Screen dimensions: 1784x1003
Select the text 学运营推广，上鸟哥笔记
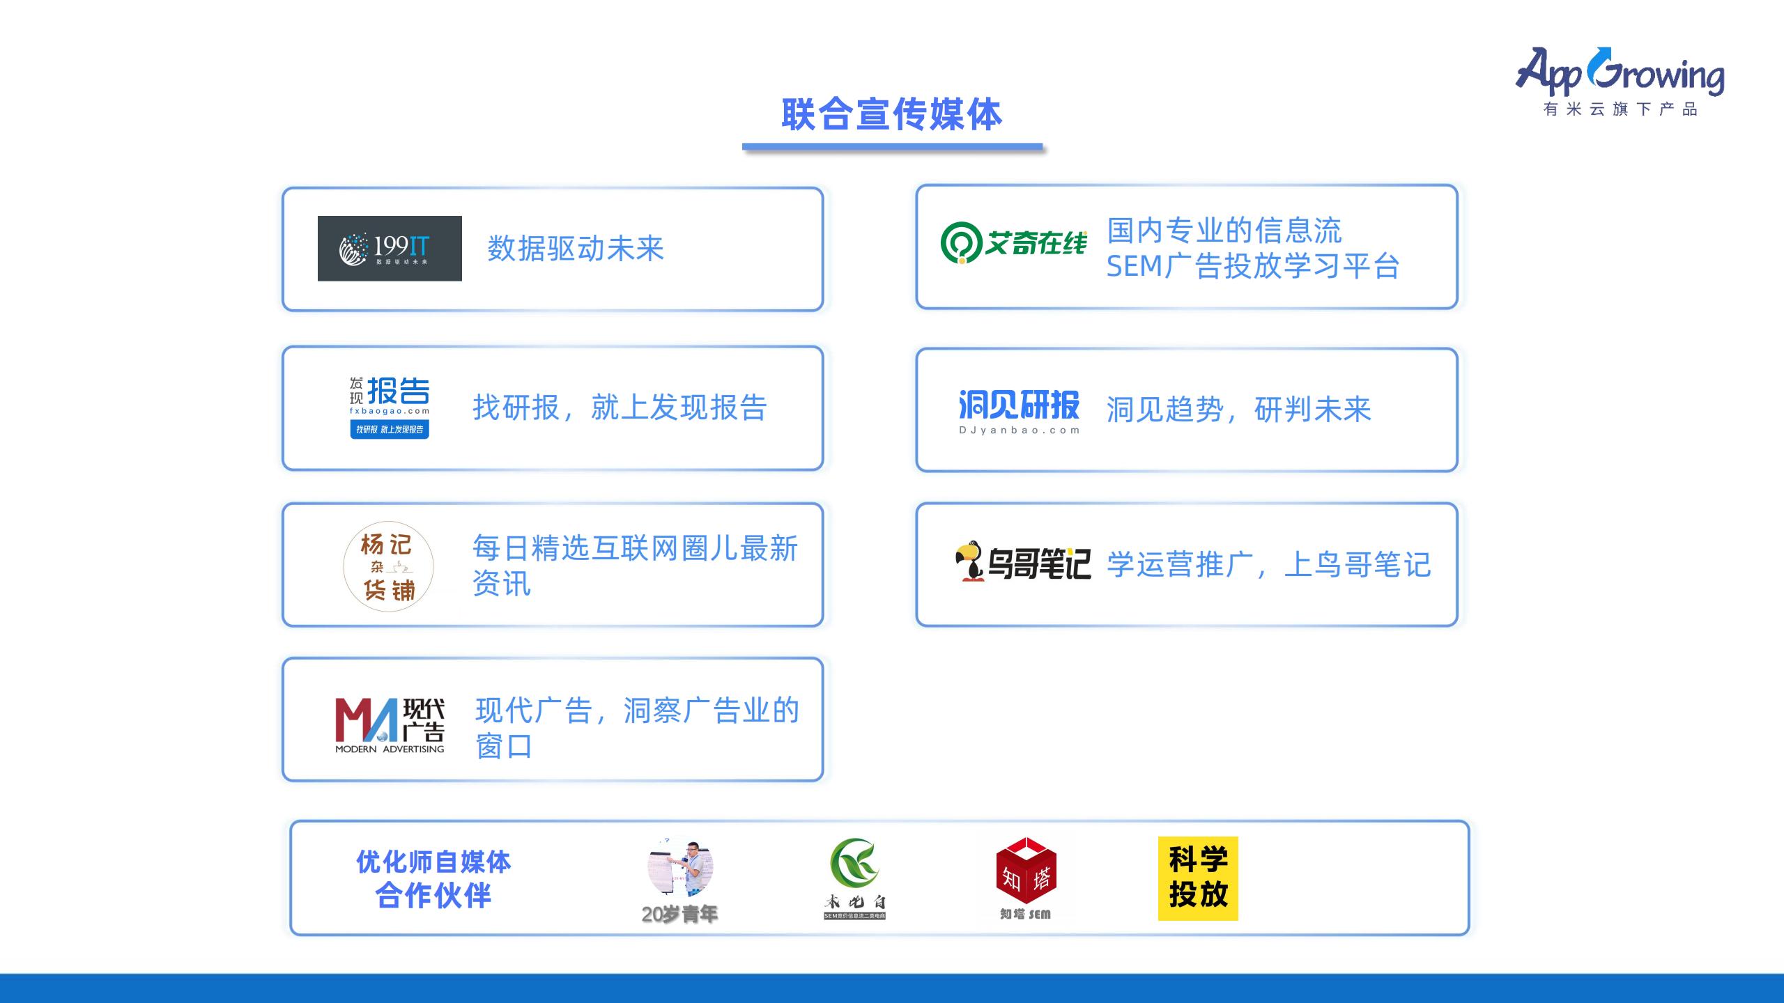pyautogui.click(x=1269, y=564)
